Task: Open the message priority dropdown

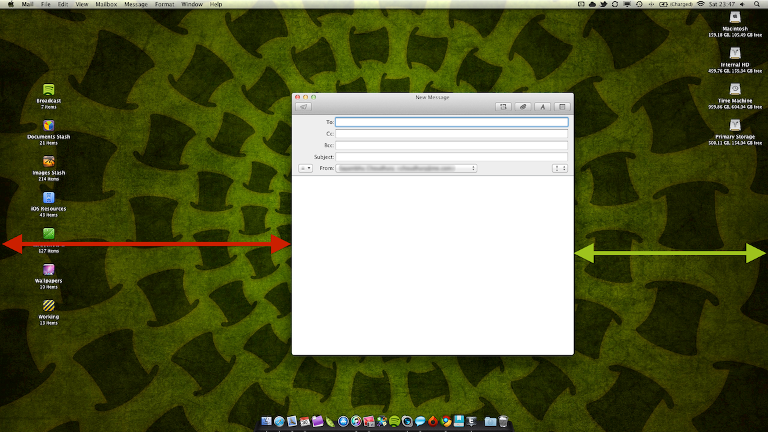Action: point(559,168)
